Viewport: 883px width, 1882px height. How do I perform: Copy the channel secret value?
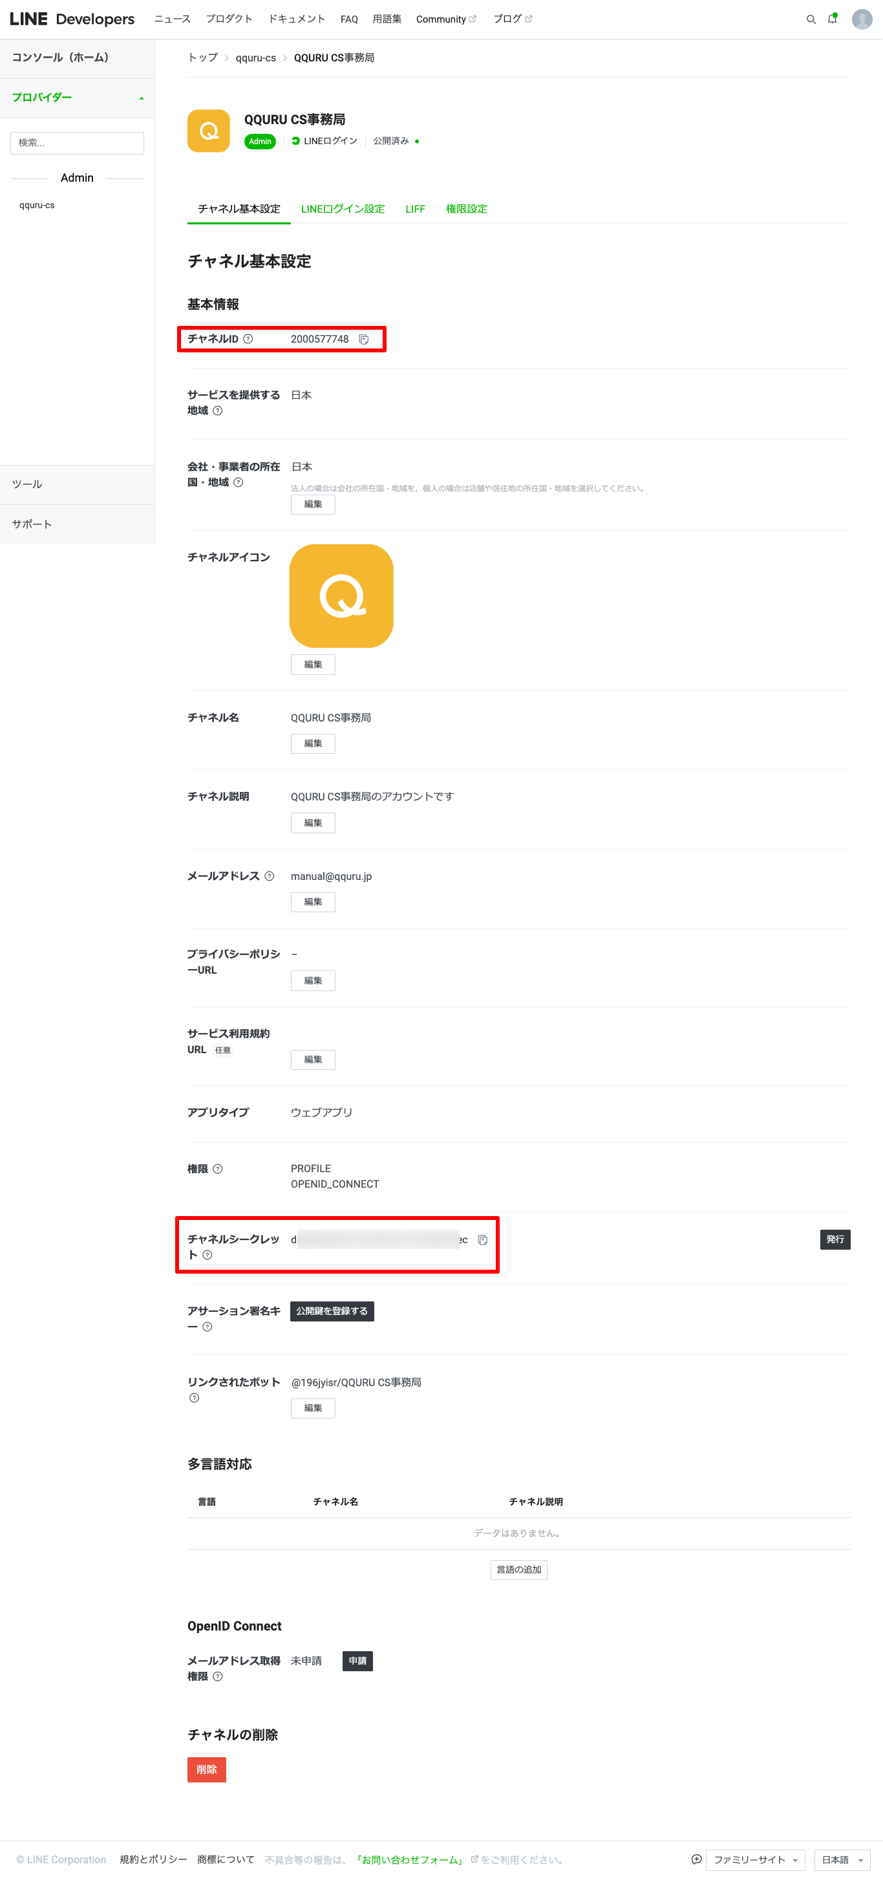482,1239
